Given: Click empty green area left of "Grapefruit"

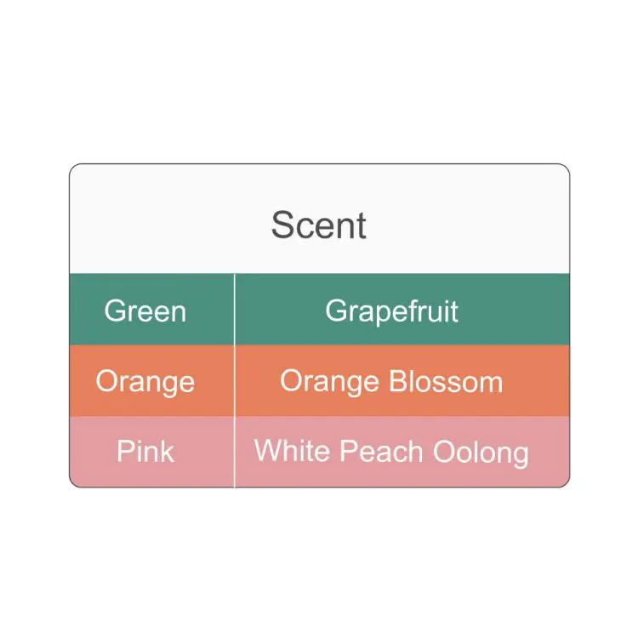Looking at the screenshot, I should [x=276, y=310].
